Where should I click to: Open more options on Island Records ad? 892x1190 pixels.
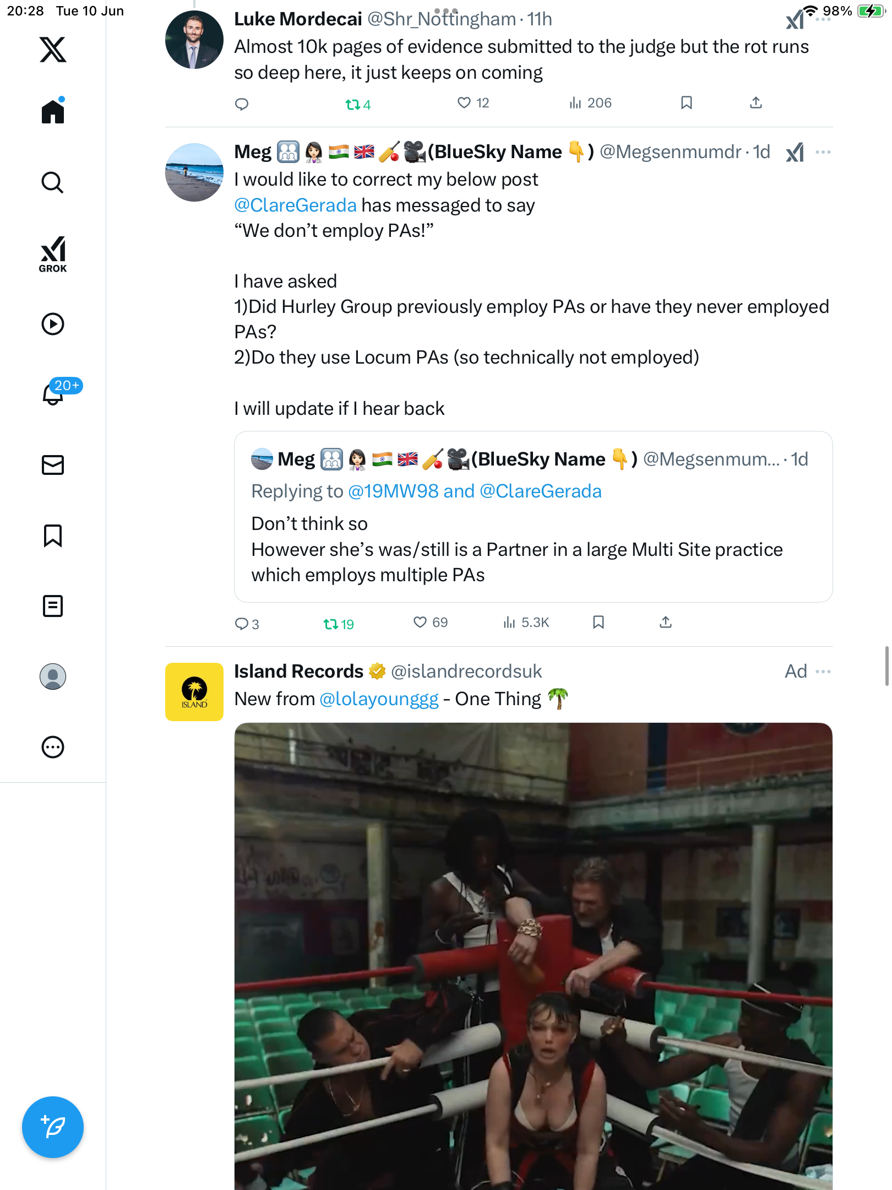(x=823, y=672)
